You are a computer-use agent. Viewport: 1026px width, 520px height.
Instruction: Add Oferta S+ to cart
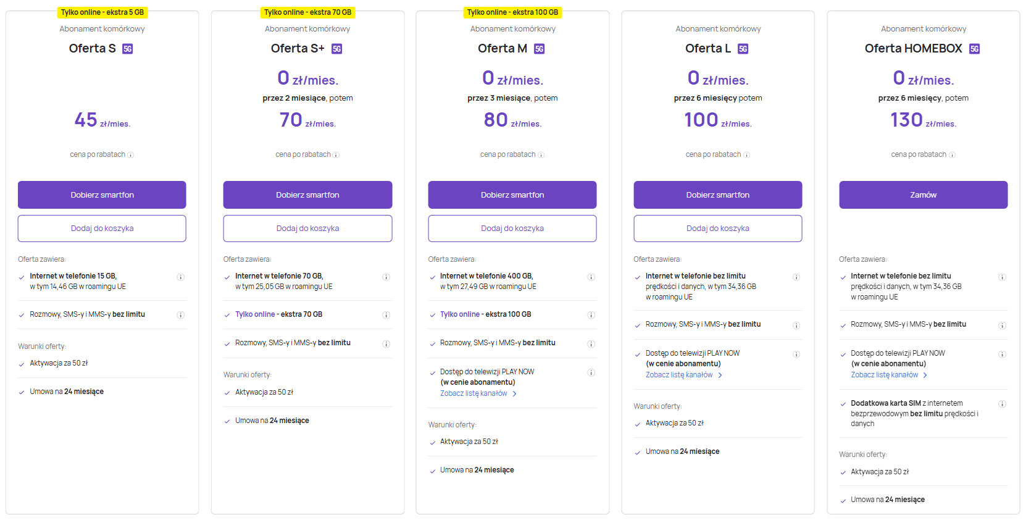[307, 229]
